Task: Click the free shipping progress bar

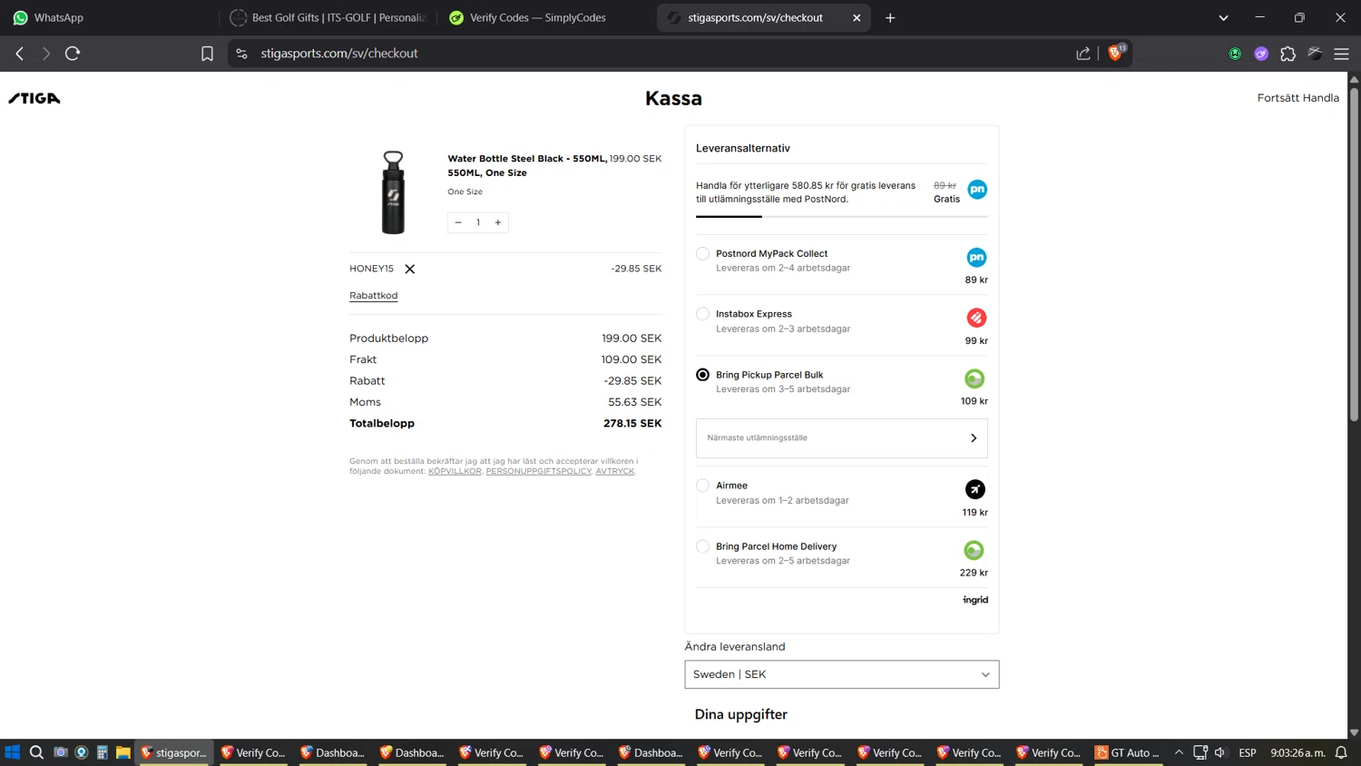Action: 842,217
